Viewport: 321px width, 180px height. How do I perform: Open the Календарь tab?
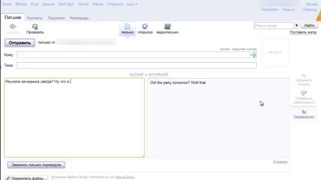tap(79, 18)
